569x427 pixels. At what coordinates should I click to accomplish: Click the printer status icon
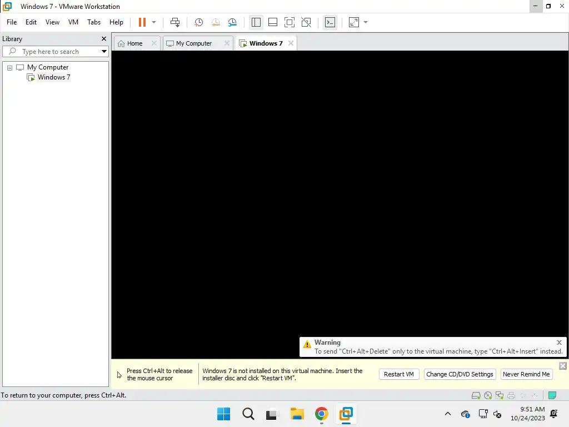(511, 395)
